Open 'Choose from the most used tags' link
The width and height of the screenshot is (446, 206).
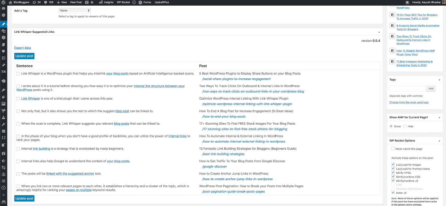pyautogui.click(x=409, y=103)
